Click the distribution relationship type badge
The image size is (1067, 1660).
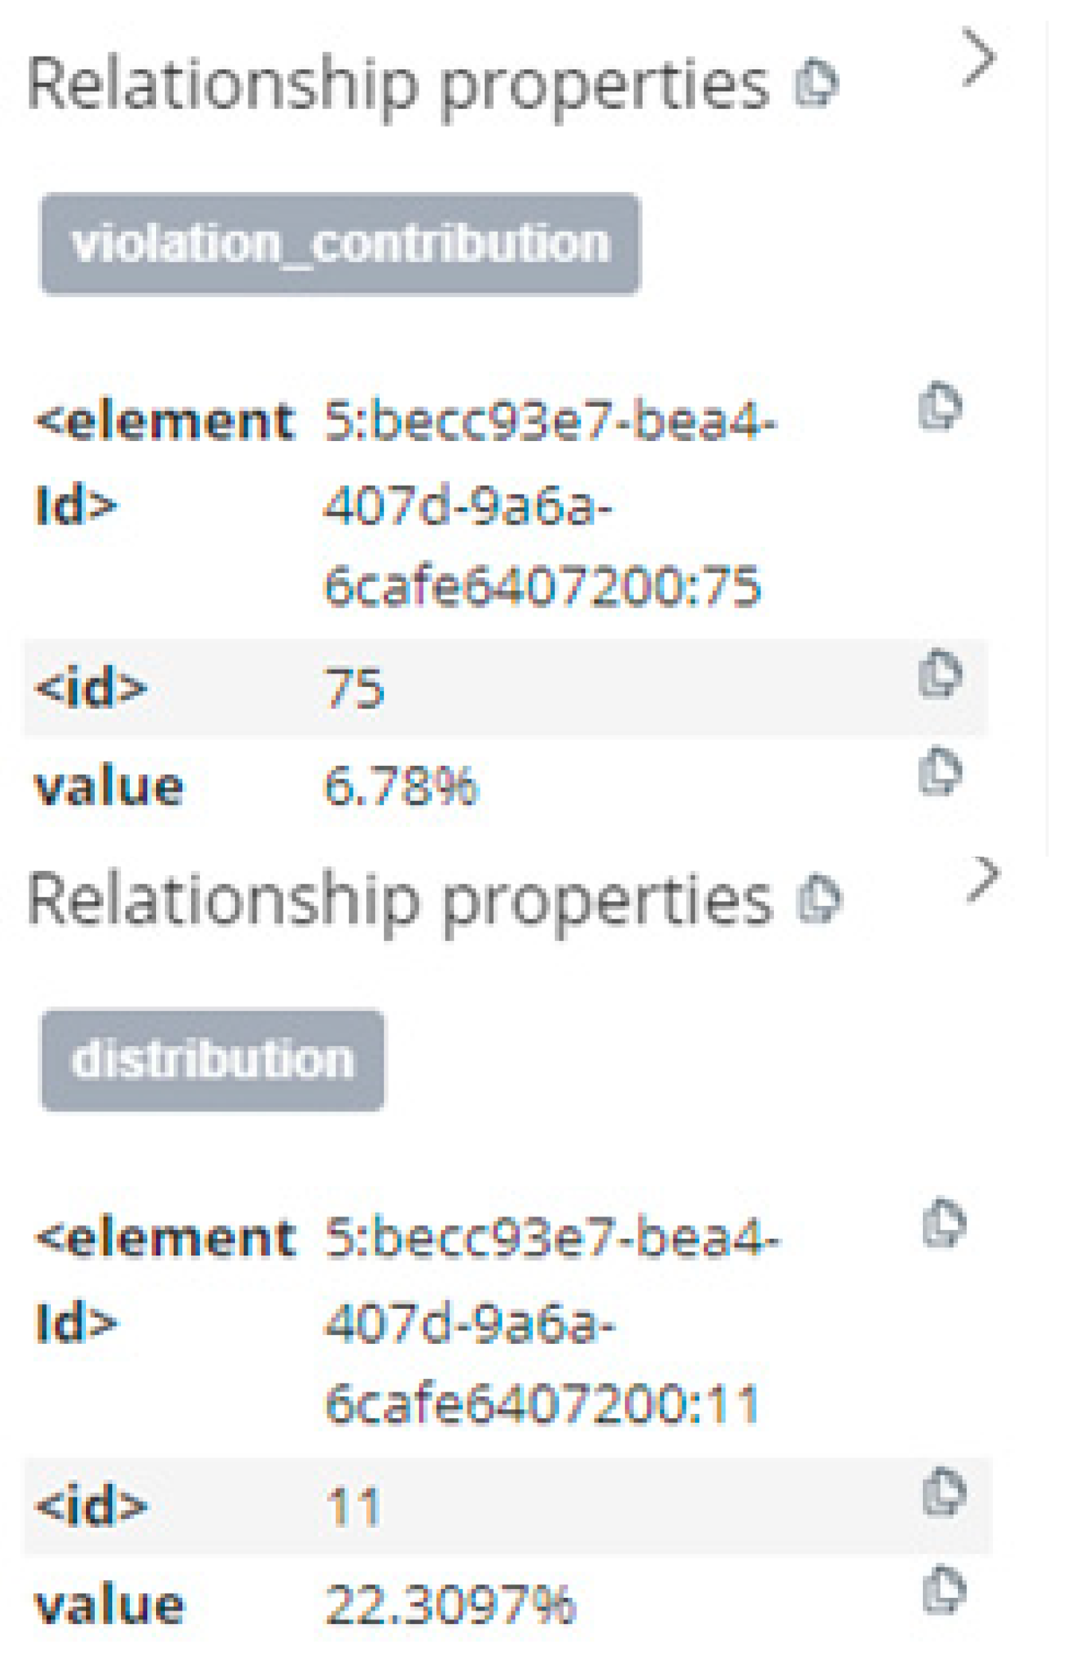213,1060
